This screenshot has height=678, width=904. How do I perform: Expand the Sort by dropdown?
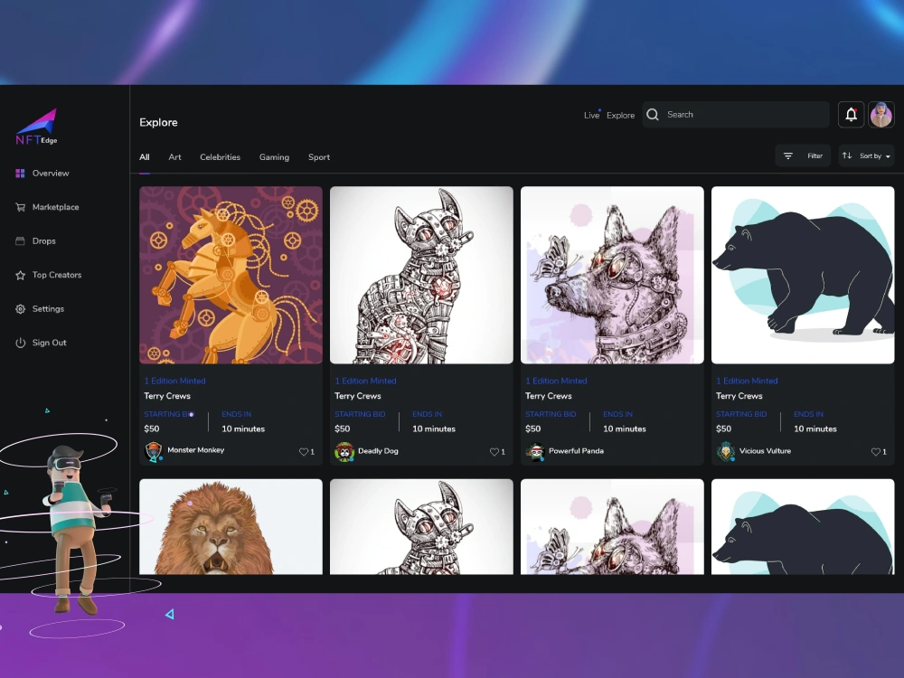[x=867, y=155]
